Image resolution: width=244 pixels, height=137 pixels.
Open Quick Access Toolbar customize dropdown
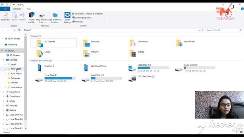[x=14, y=5]
